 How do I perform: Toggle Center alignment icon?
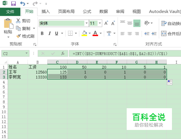point(130,33)
